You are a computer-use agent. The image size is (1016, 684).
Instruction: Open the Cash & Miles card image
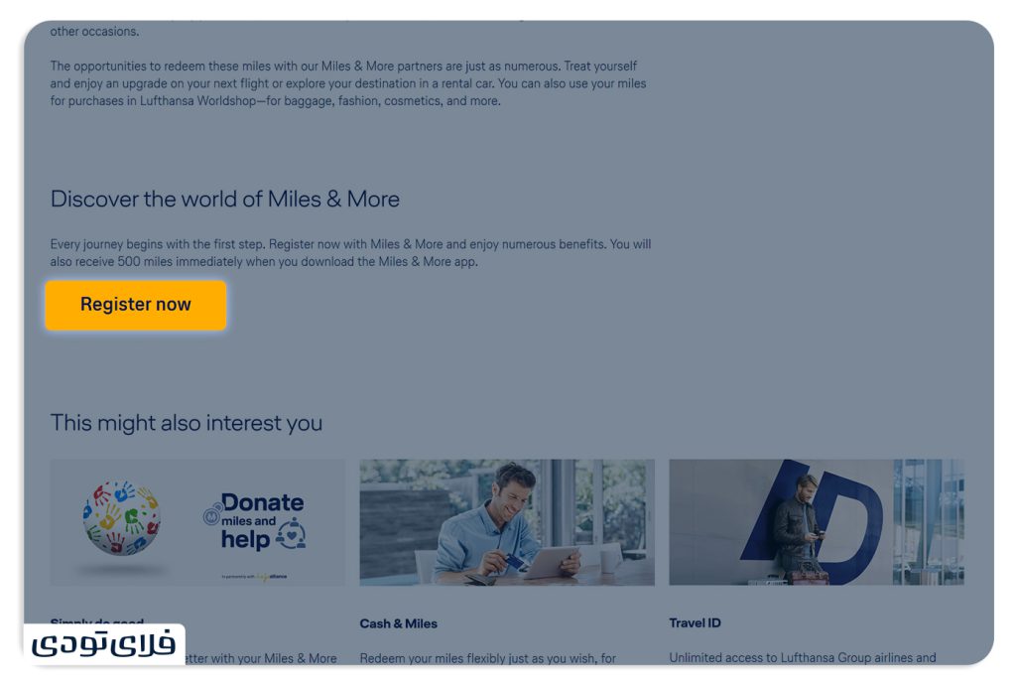[507, 522]
